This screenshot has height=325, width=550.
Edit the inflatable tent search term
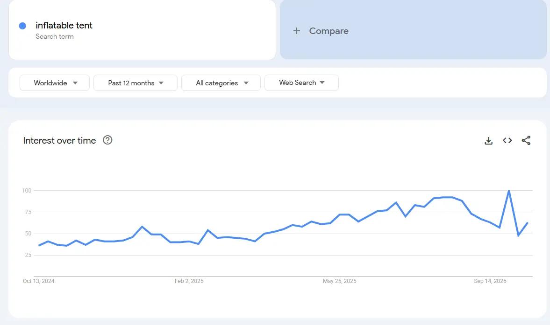[x=64, y=25]
